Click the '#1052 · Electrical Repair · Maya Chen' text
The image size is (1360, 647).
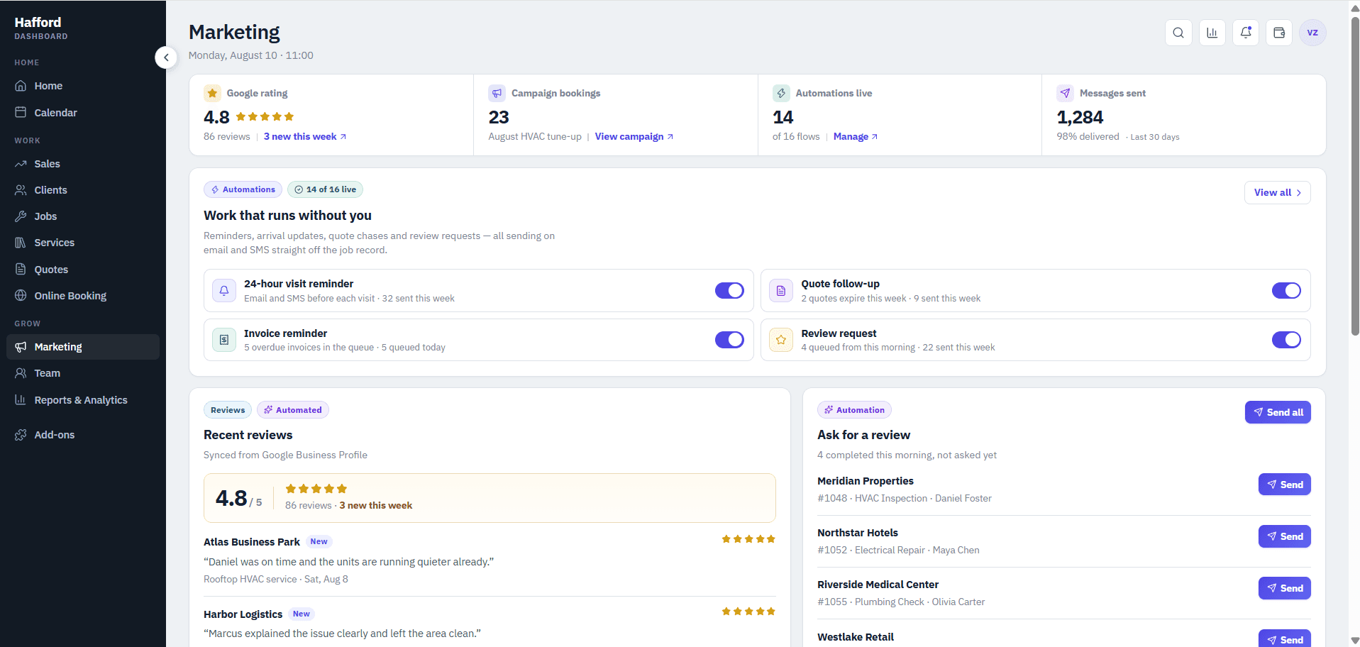click(x=898, y=551)
